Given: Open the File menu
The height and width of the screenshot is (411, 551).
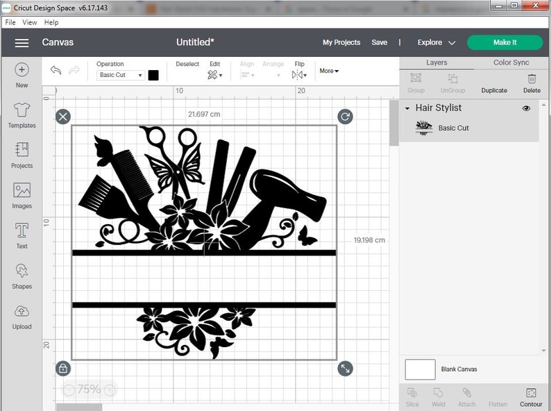Looking at the screenshot, I should pos(10,22).
